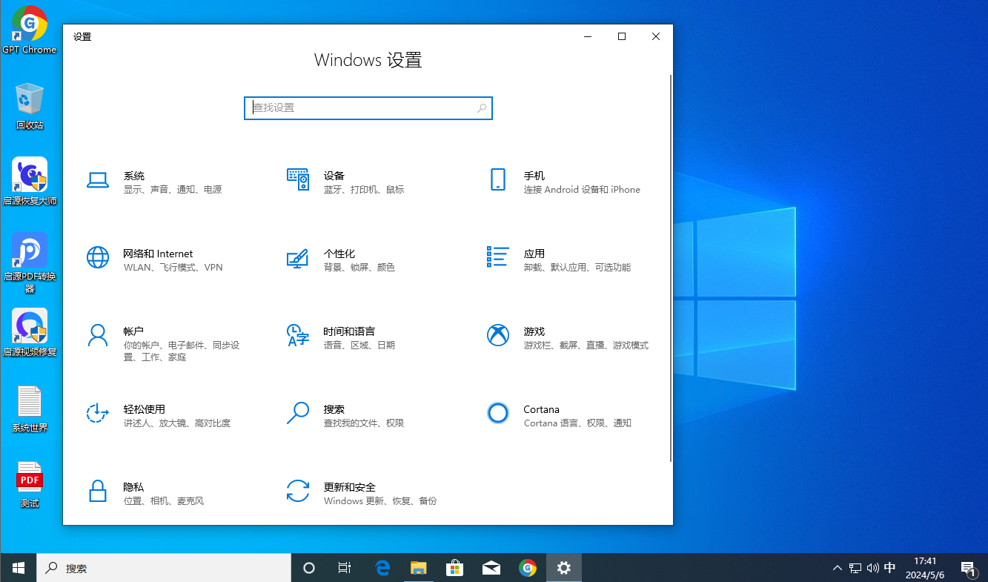The height and width of the screenshot is (582, 988).
Task: Open the 时间和语言 clock icon
Action: (298, 335)
